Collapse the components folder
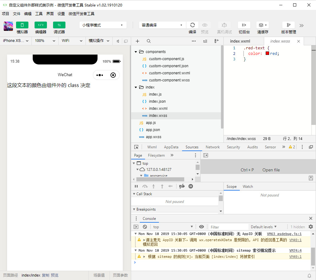The width and height of the screenshot is (316, 280). (136, 52)
